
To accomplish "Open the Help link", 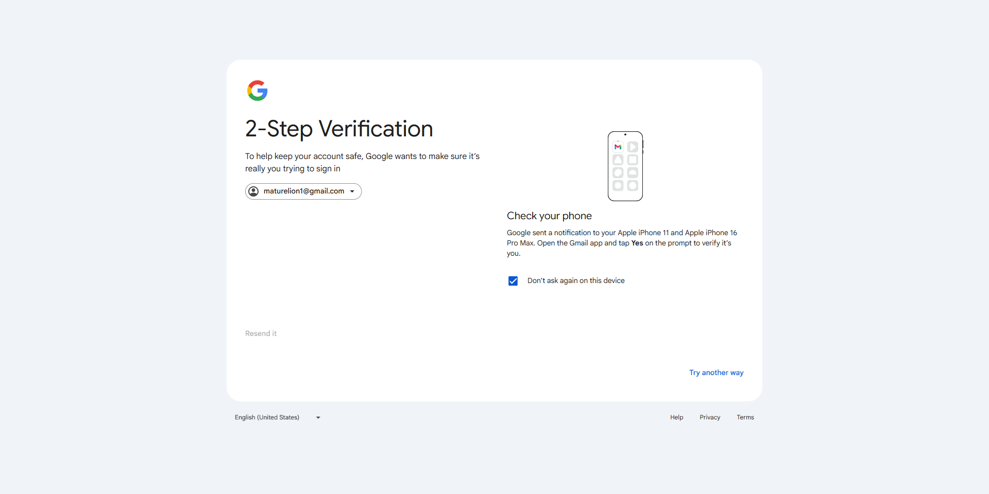I will coord(676,417).
